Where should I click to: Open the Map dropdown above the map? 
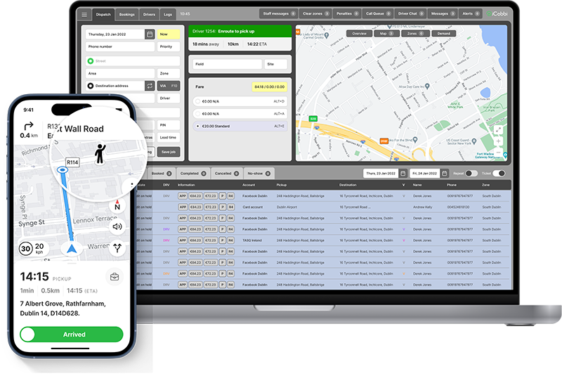click(386, 33)
